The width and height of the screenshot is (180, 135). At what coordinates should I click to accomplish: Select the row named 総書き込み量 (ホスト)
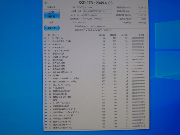pos(96,121)
